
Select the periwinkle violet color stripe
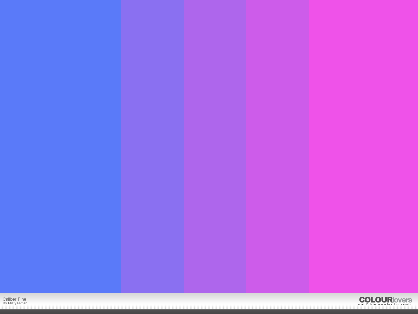(x=152, y=146)
